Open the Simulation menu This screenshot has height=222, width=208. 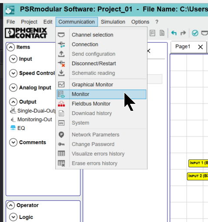point(113,22)
